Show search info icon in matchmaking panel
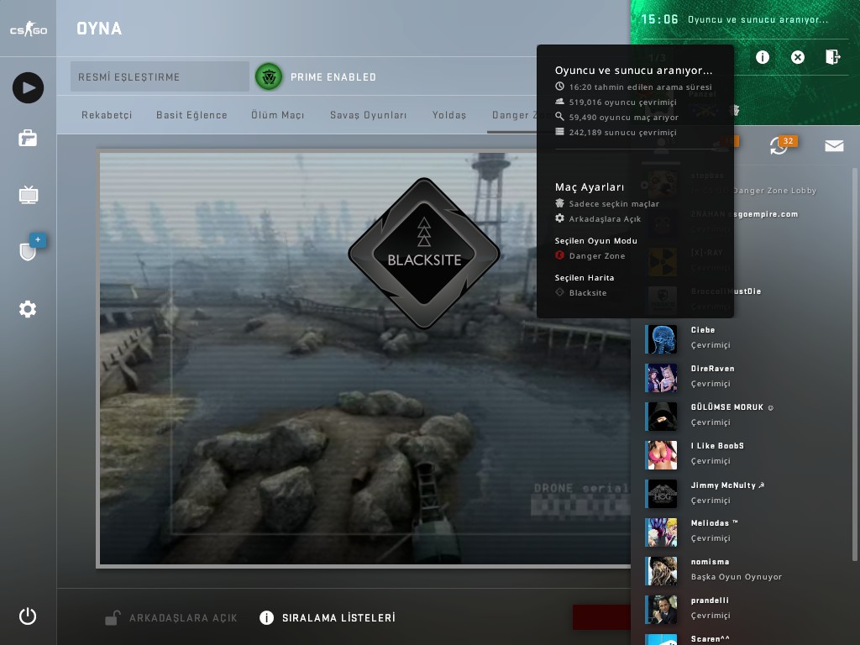Image resolution: width=860 pixels, height=645 pixels. coord(763,57)
